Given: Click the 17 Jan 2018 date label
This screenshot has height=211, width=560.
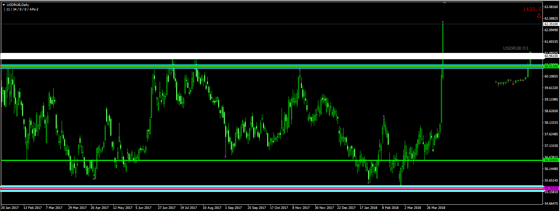Looking at the screenshot, I should [368, 208].
